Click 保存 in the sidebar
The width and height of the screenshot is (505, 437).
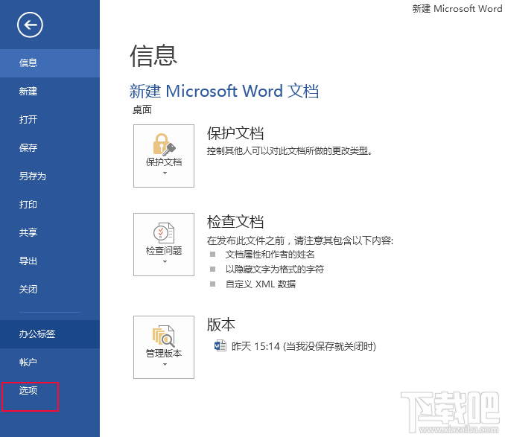(50, 148)
